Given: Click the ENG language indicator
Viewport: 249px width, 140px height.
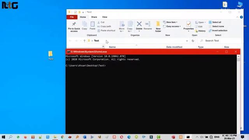Looking at the screenshot, I should (217, 137).
